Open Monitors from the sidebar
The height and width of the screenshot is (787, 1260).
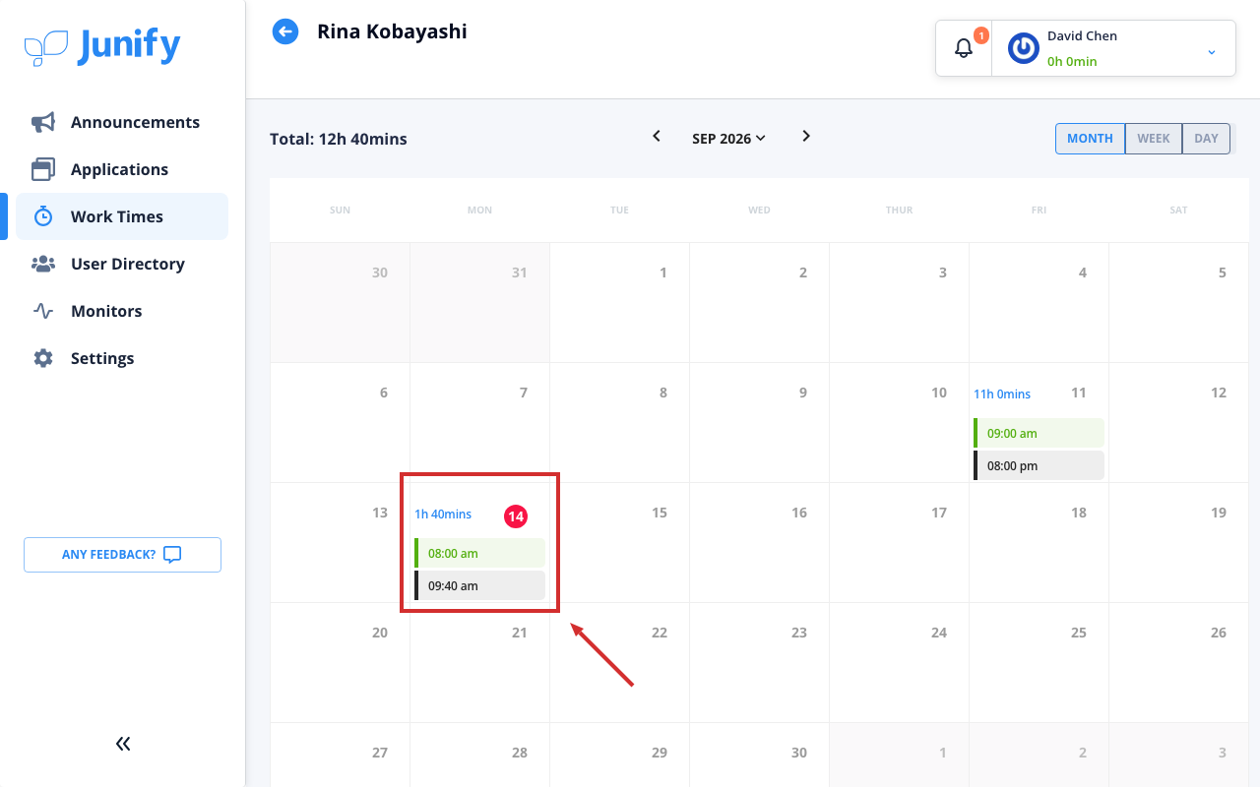coord(122,311)
